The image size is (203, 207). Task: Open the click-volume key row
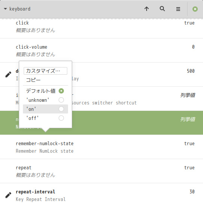[x=101, y=51]
